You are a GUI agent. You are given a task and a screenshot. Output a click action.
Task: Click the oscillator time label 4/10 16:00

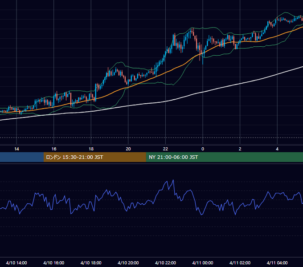pos(54,263)
